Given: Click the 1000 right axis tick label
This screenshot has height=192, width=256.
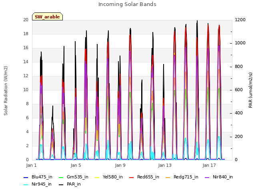Looking at the screenshot, I should pyautogui.click(x=240, y=43).
